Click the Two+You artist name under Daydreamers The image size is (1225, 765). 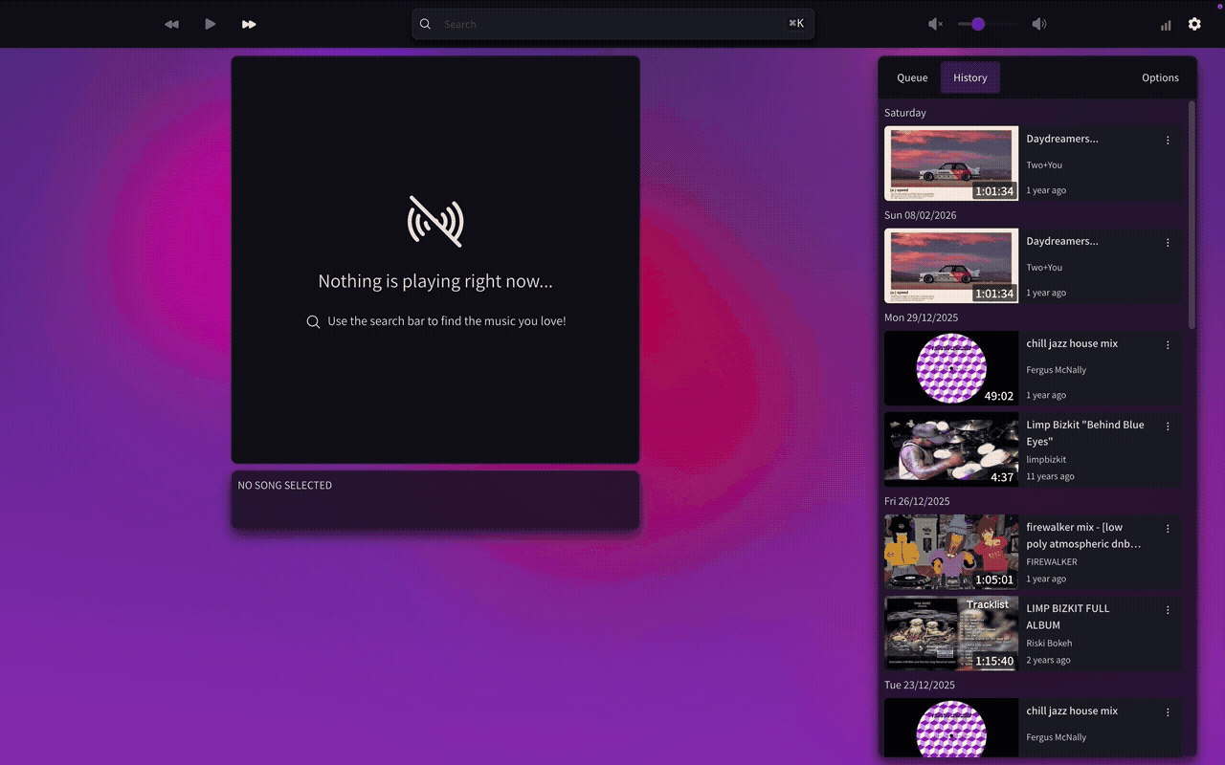[1043, 164]
